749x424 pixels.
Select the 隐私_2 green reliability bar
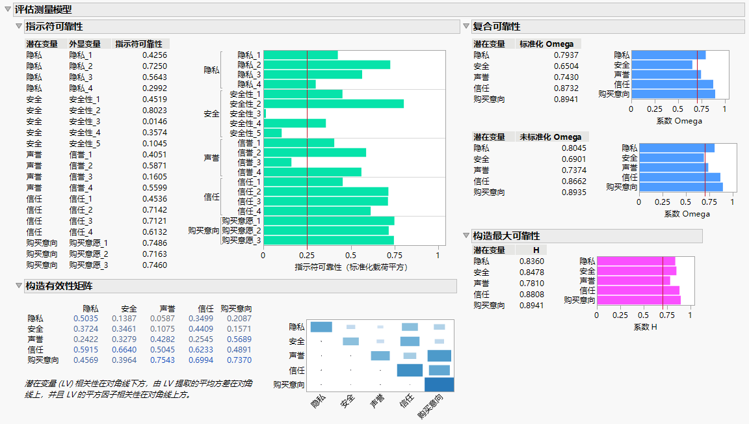[327, 64]
